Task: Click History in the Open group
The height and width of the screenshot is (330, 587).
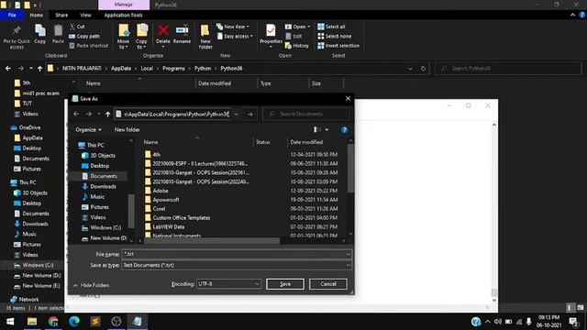Action: [297, 46]
